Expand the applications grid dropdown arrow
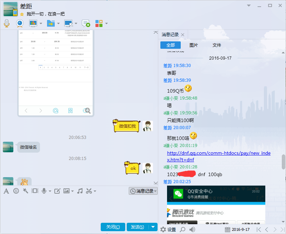This screenshot has height=234, width=286. (x=106, y=24)
